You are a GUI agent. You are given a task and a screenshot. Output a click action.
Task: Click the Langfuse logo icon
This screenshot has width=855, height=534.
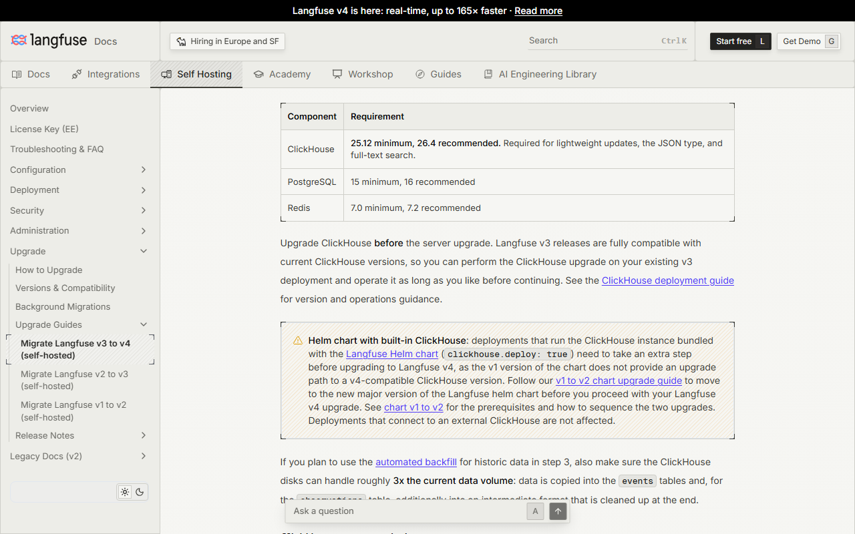pos(19,41)
